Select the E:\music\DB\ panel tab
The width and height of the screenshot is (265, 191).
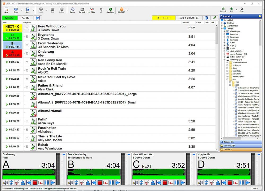pos(241,145)
